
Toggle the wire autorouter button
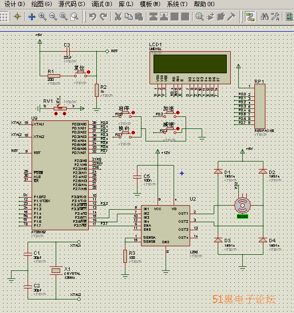(x=250, y=17)
